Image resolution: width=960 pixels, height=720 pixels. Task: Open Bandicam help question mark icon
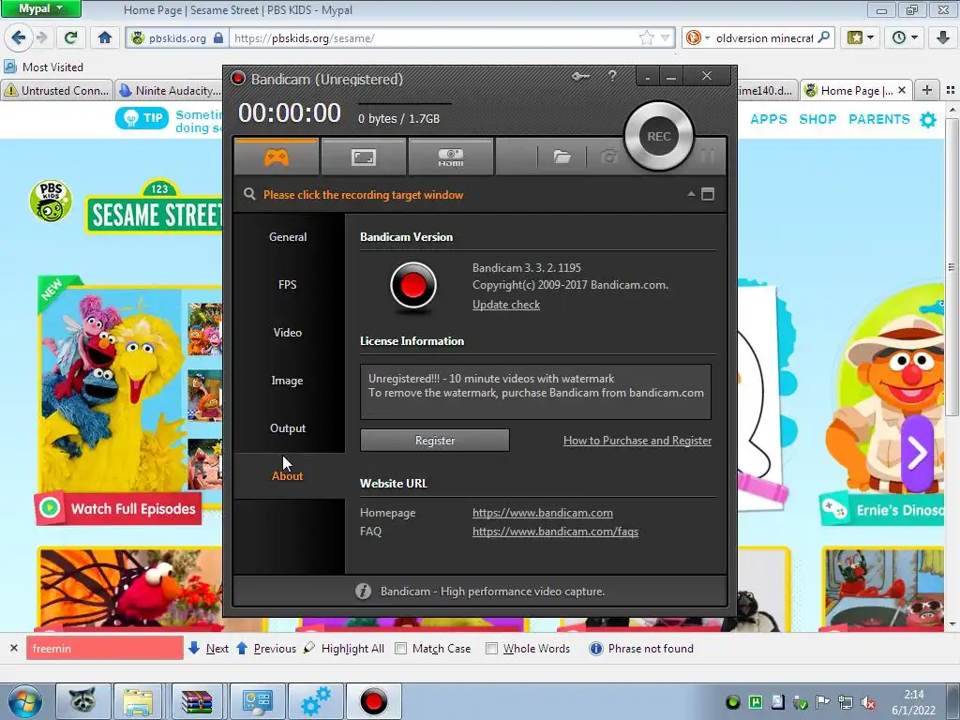[612, 76]
